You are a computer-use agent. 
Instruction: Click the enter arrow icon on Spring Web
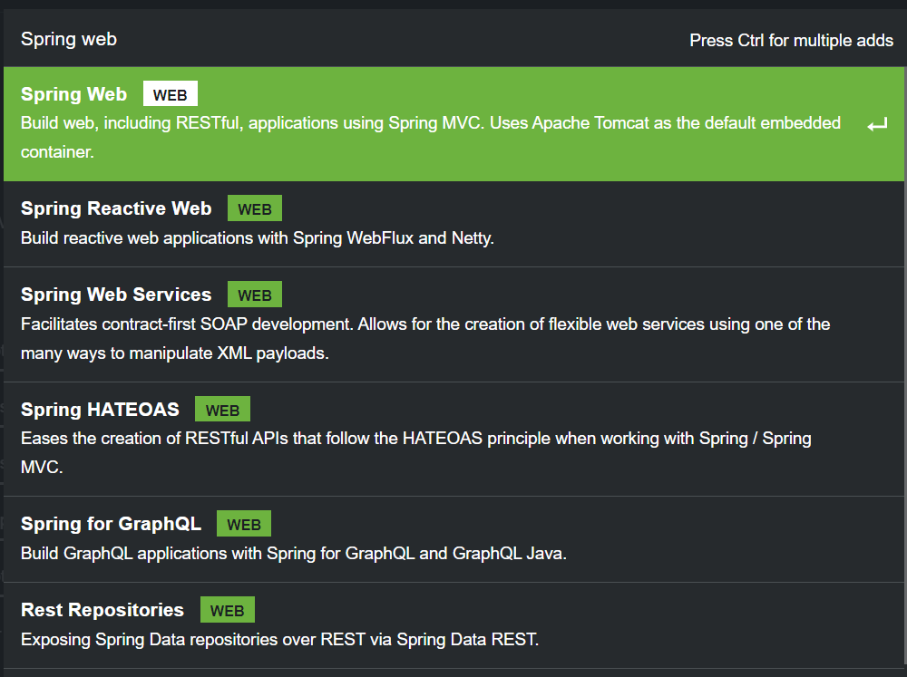(877, 124)
